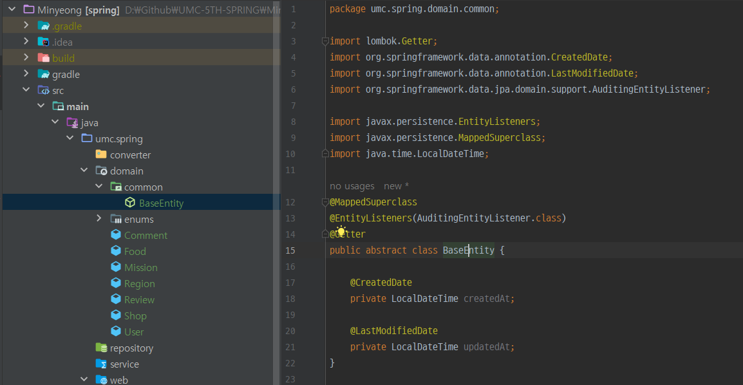The image size is (743, 385).
Task: Click the .idea folder icon
Action: tap(44, 42)
